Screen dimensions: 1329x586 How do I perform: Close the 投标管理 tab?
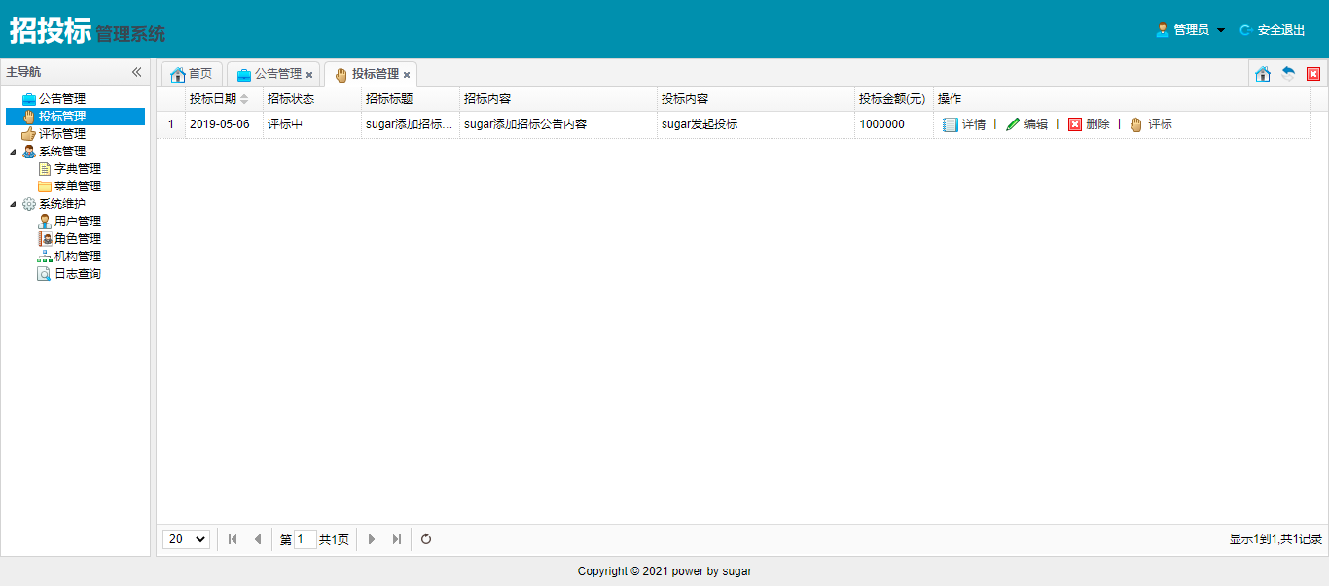click(407, 75)
